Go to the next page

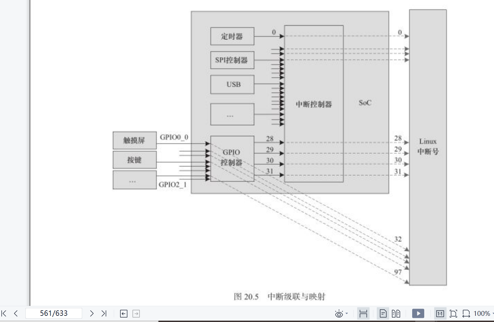(91, 313)
